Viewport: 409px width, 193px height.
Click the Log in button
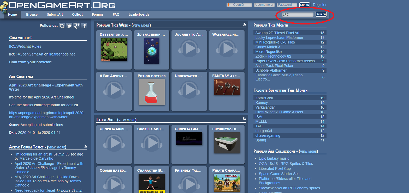click(305, 5)
